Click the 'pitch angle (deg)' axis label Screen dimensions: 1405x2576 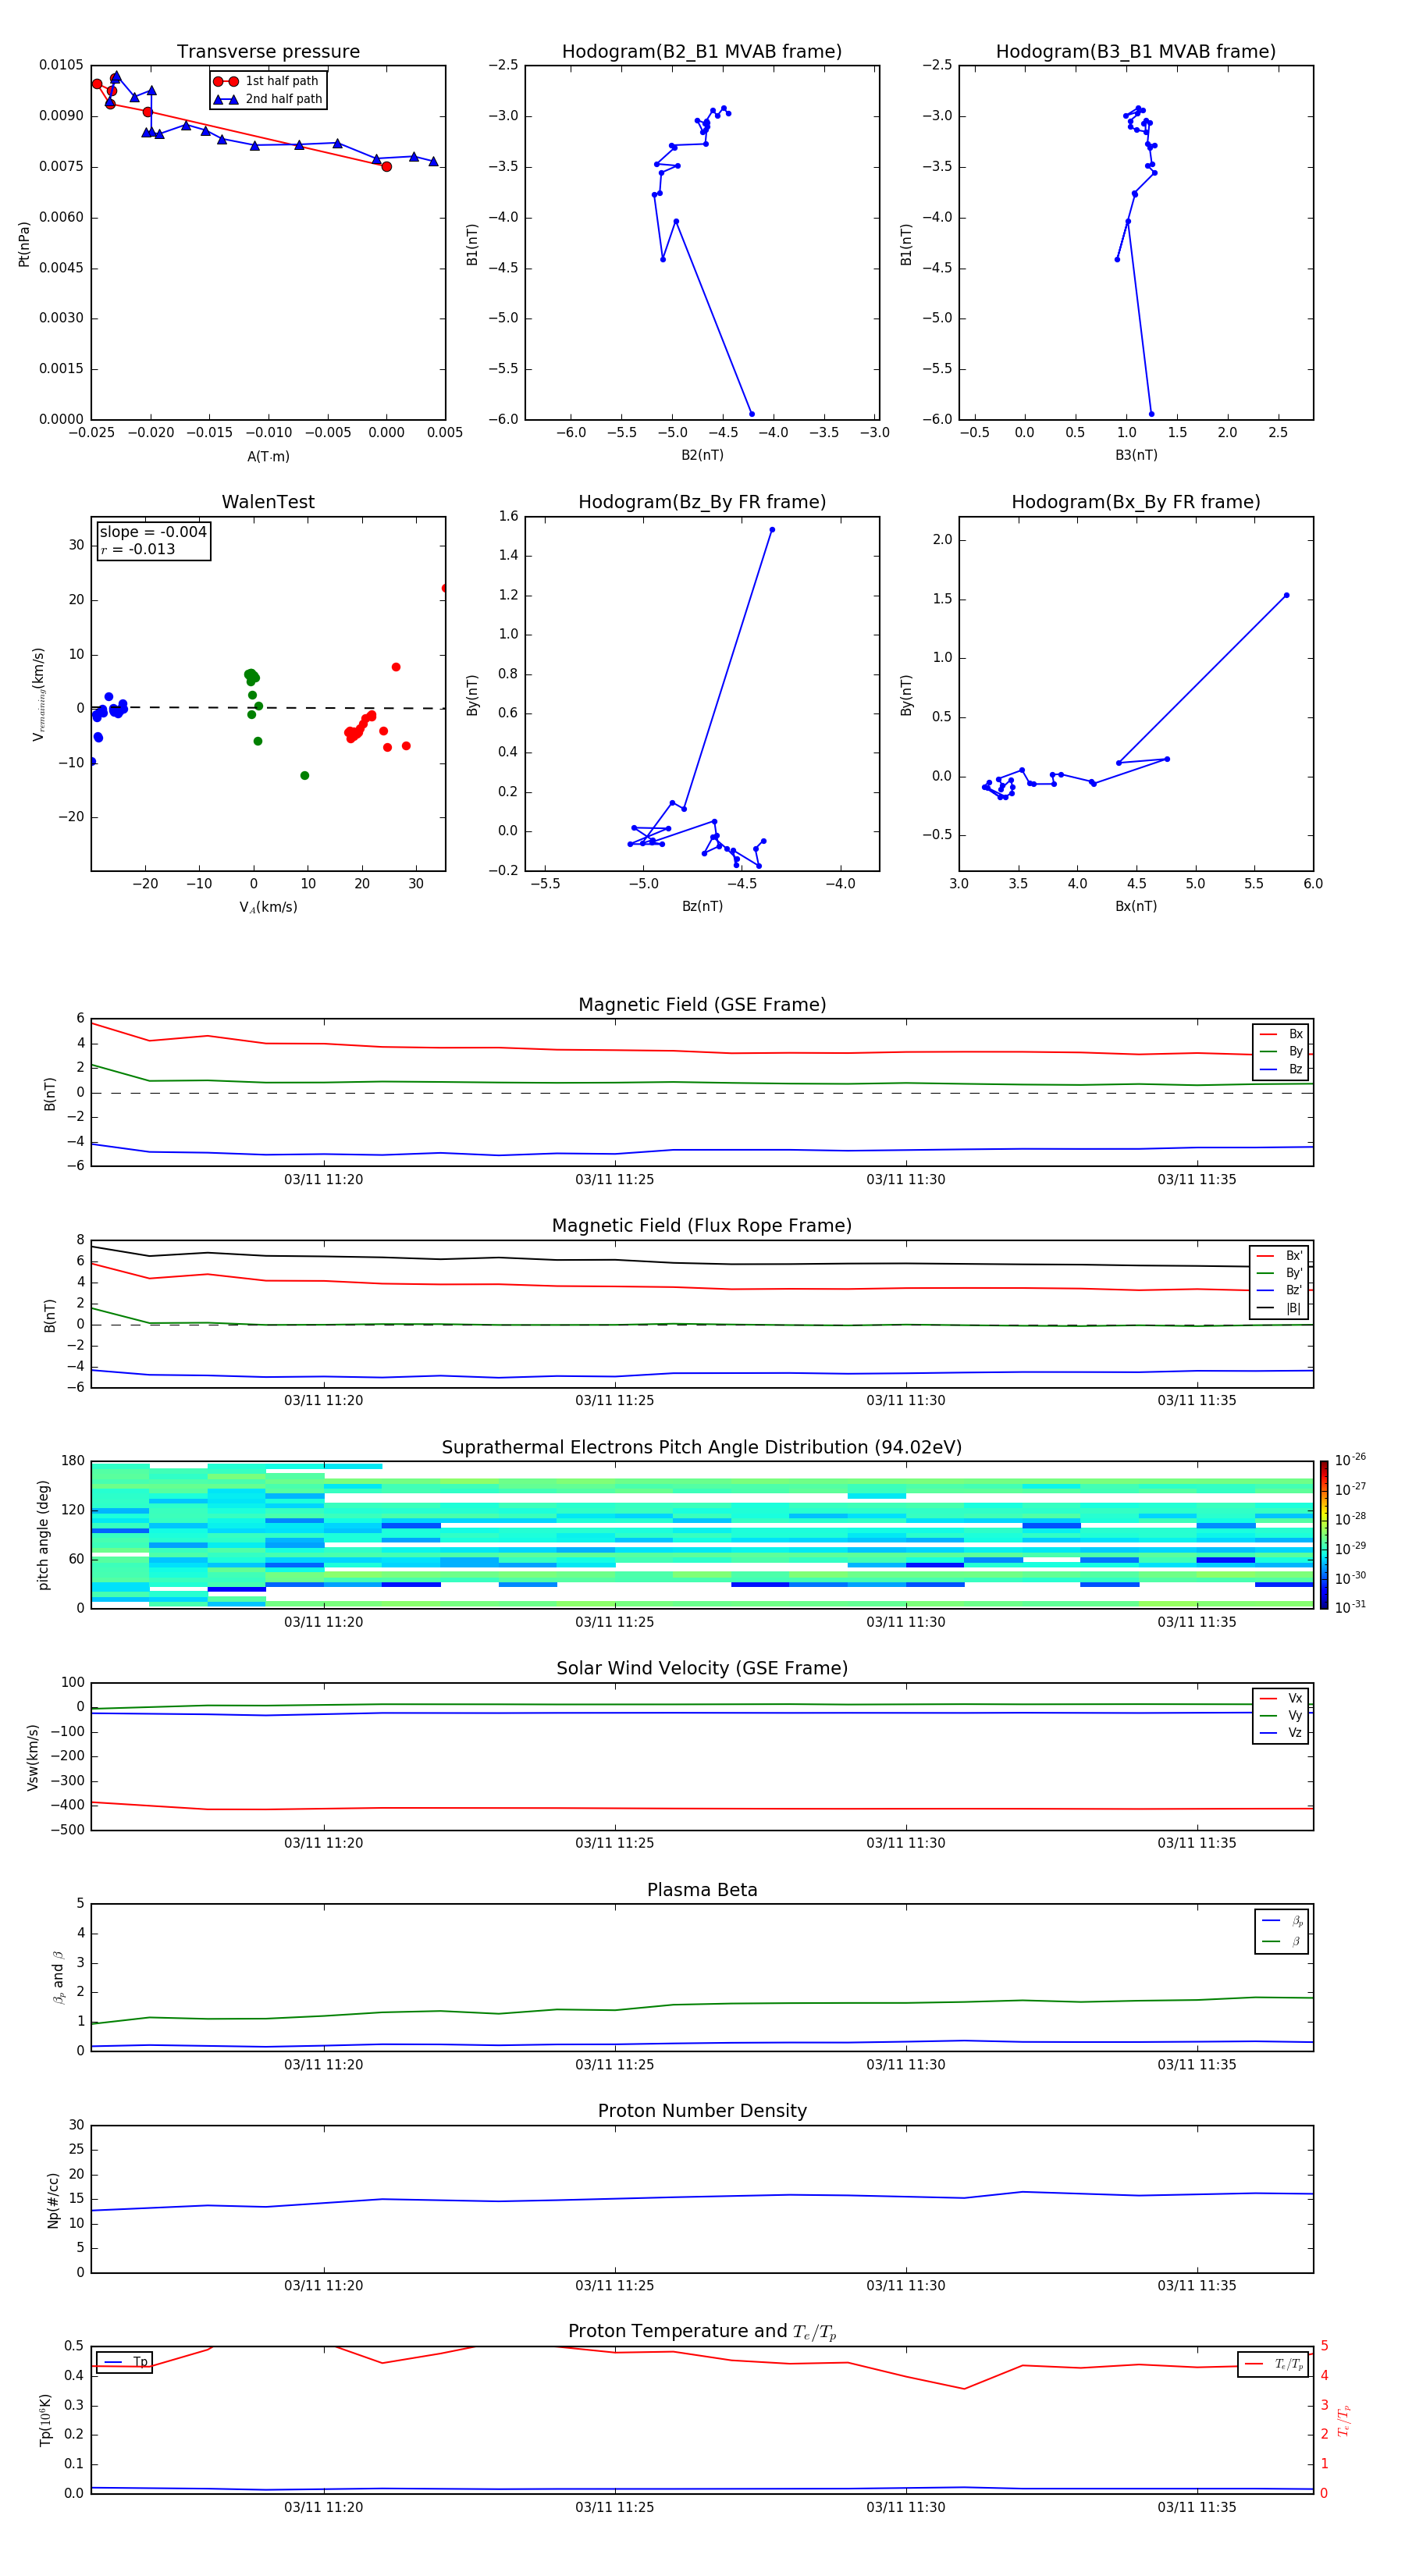pos(43,1535)
